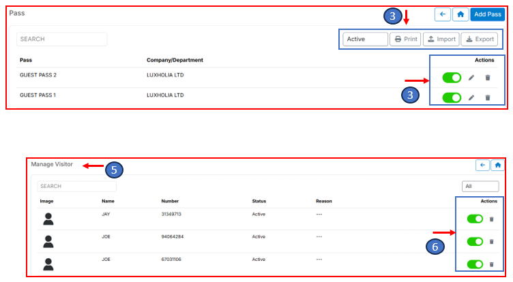Image resolution: width=513 pixels, height=282 pixels.
Task: Click the Import button
Action: 441,40
